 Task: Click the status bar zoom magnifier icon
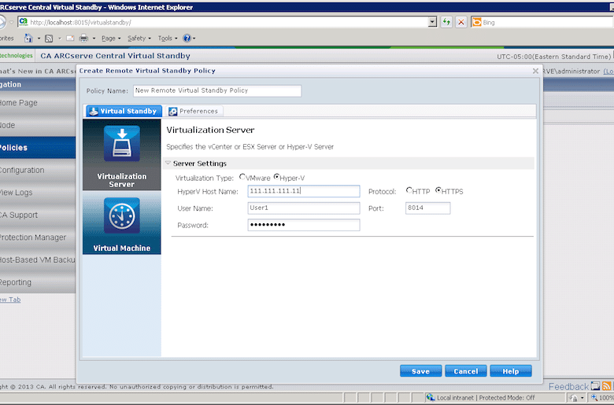pos(594,398)
